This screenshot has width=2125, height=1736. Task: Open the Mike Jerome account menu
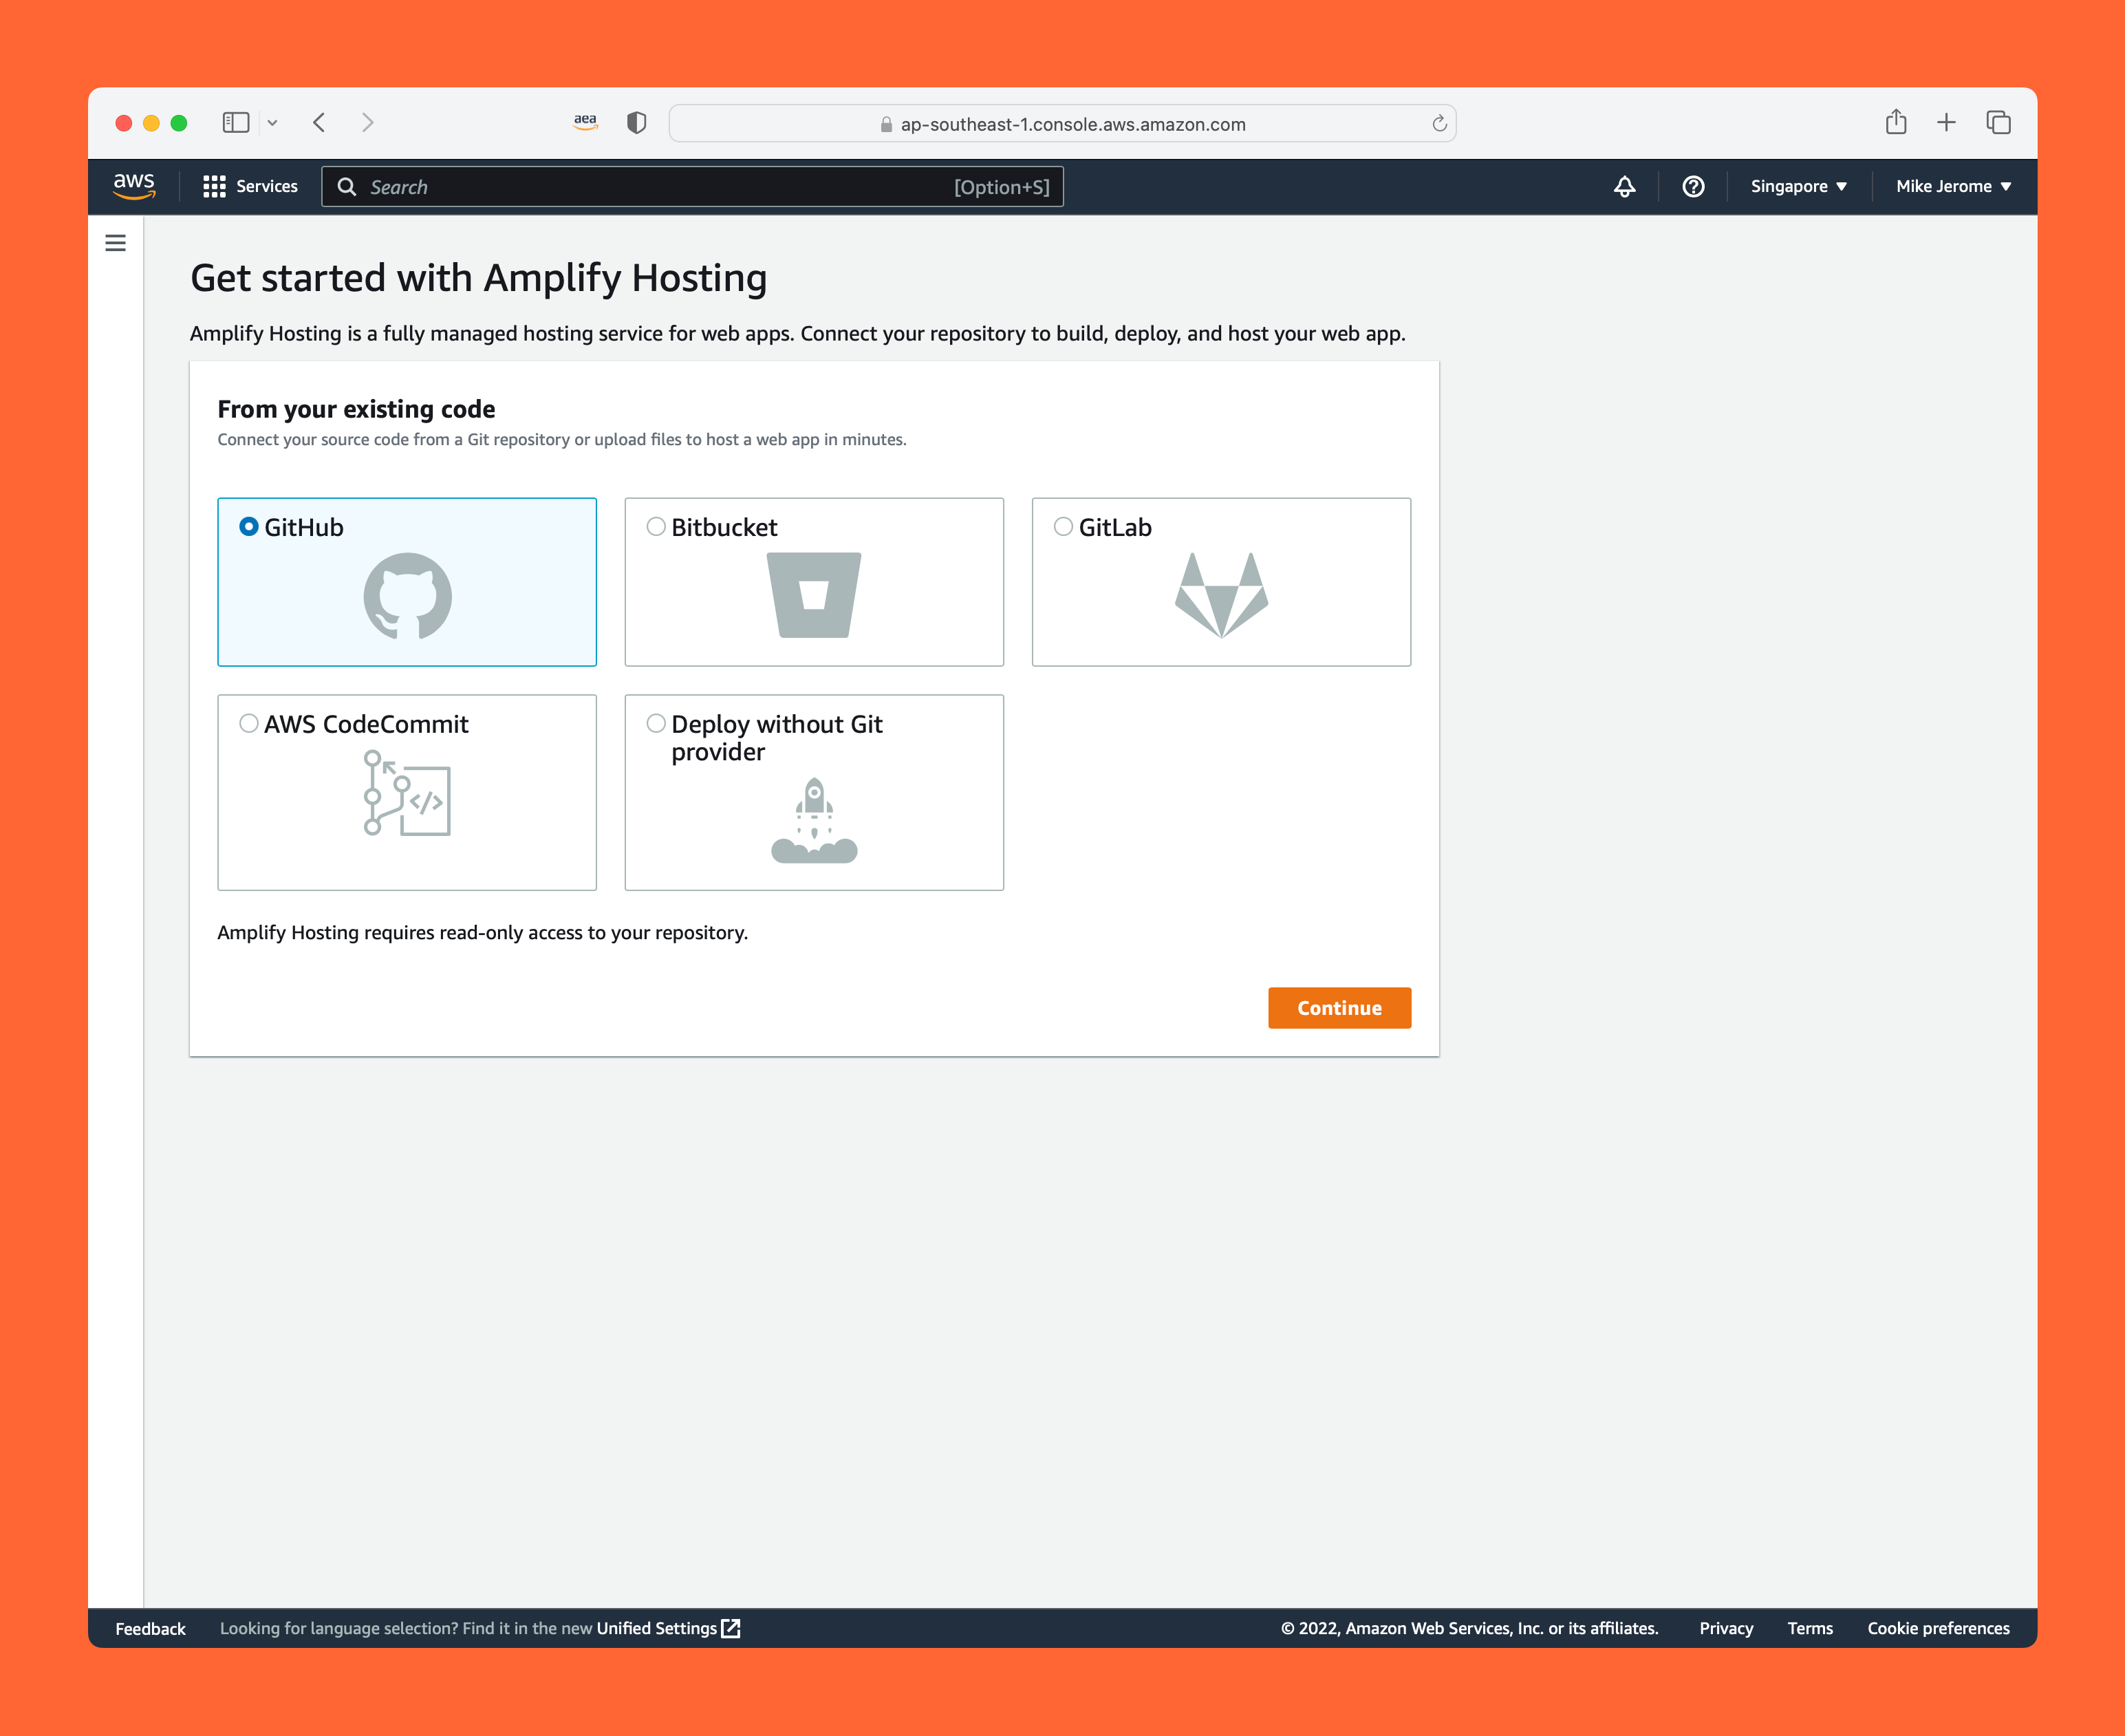(1952, 186)
